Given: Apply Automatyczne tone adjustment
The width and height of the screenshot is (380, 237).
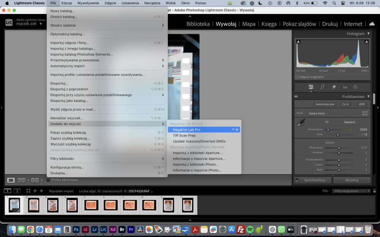Looking at the screenshot, I should [x=325, y=104].
